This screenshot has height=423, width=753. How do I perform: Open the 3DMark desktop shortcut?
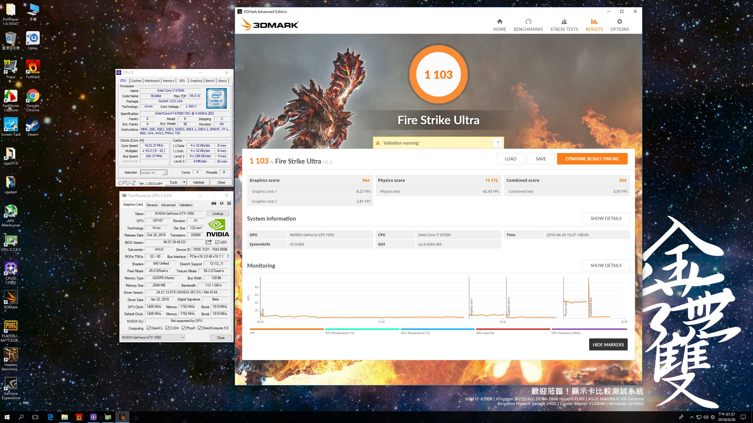click(x=11, y=300)
